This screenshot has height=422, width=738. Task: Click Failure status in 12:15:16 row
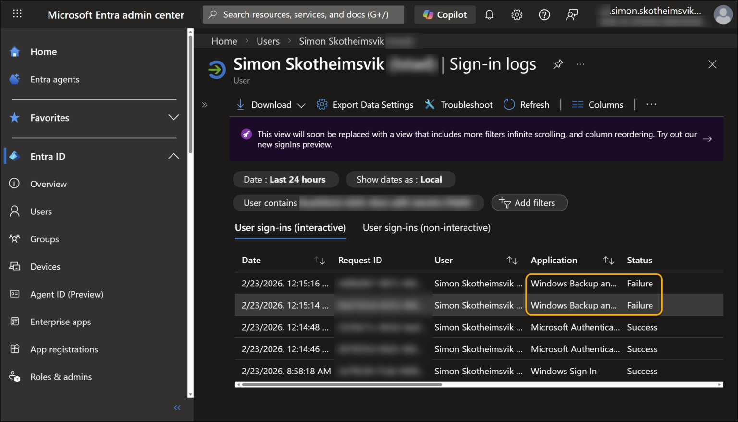click(x=640, y=284)
